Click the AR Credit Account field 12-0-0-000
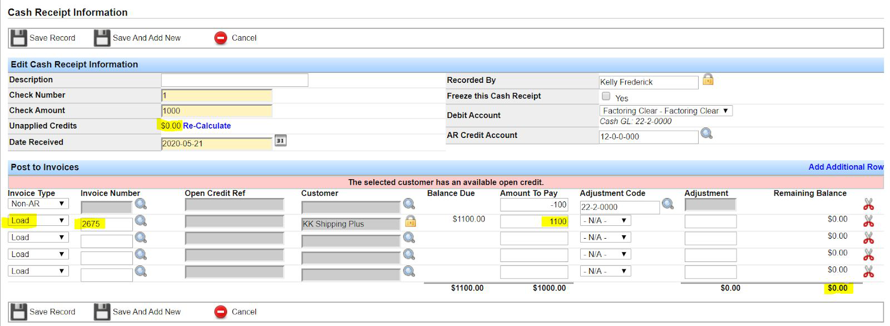 pos(649,136)
